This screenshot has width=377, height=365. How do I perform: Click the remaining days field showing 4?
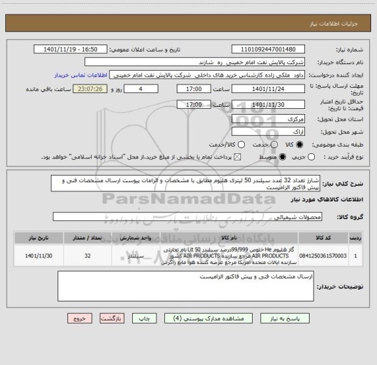click(x=141, y=88)
